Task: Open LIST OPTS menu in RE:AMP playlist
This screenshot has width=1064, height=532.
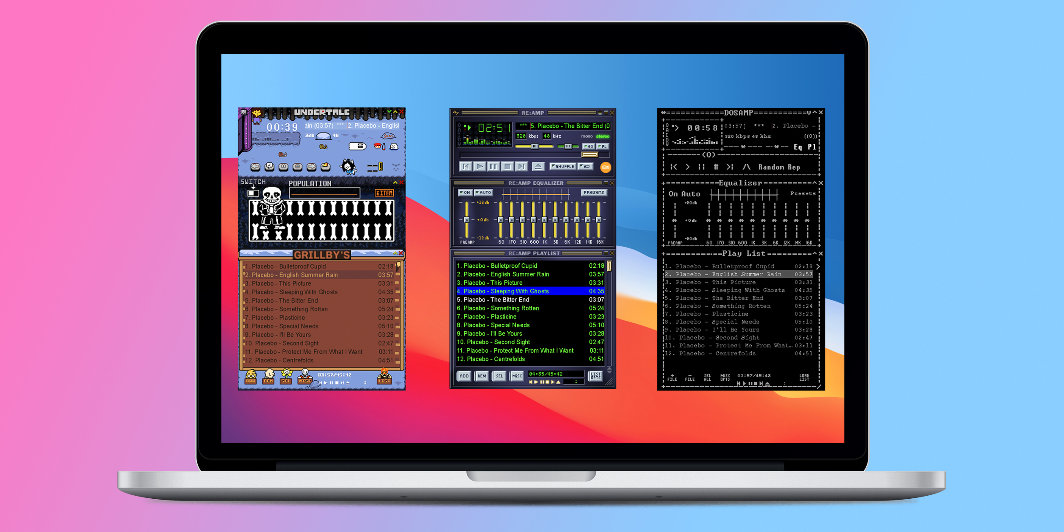Action: [595, 376]
